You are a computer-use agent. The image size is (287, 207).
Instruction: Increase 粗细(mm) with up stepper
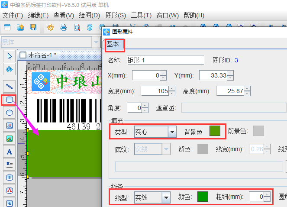point(267,194)
